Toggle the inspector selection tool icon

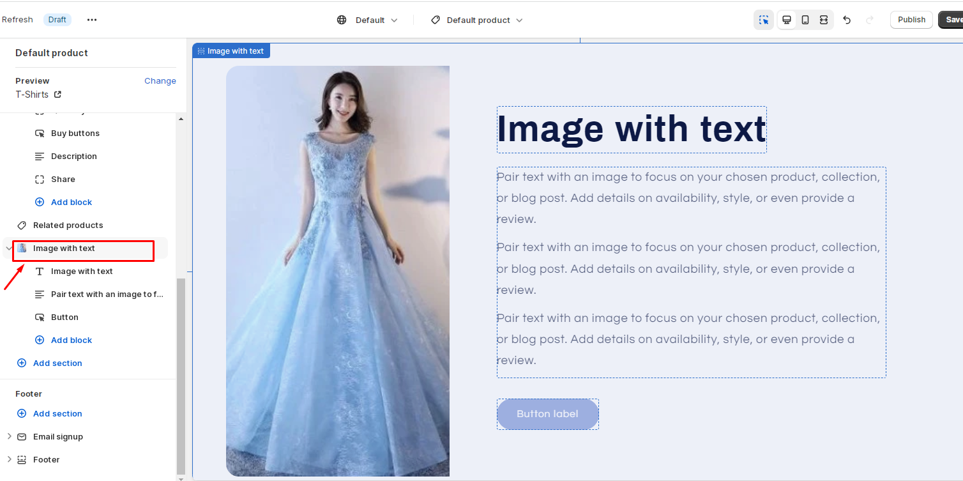click(764, 20)
